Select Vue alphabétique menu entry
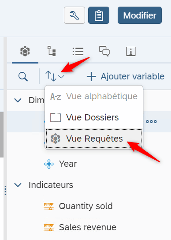Screen dimensions: 171x240 coord(94,97)
